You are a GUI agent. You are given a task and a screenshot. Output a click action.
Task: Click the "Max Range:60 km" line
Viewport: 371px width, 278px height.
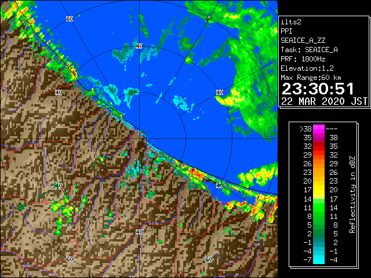311,78
